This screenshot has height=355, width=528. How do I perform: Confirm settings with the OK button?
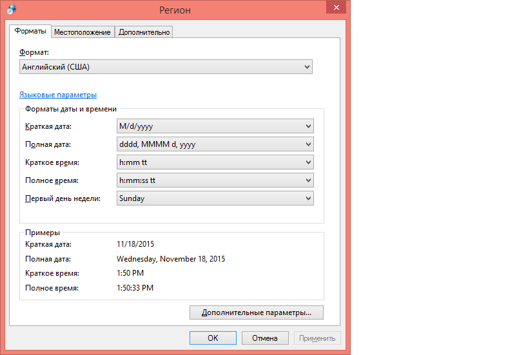tap(213, 338)
